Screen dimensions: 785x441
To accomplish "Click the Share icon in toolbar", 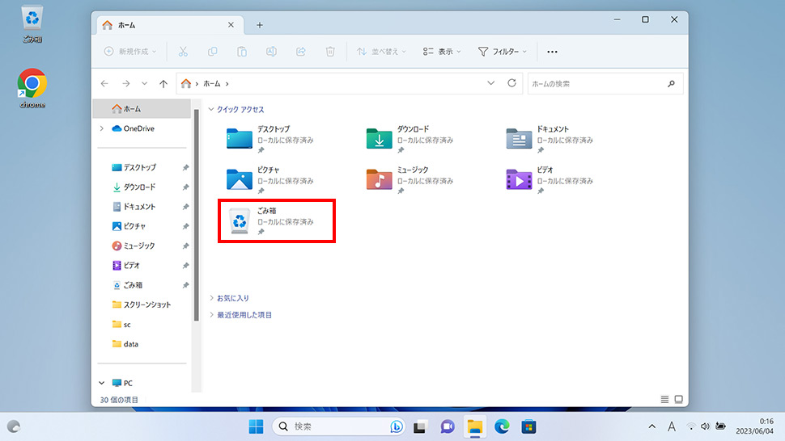I will point(301,52).
